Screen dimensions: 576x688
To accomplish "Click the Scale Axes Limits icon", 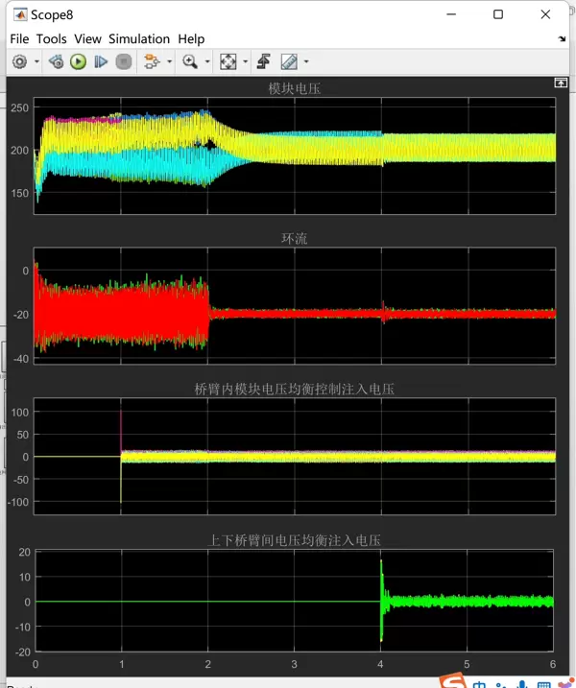I will [228, 61].
